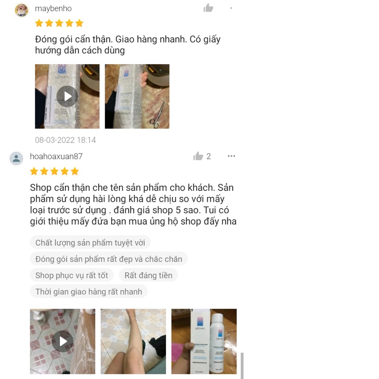Select tag 'Chất lượng sản phẩm tuyệt vời'
This screenshot has width=379, height=379.
(x=90, y=243)
